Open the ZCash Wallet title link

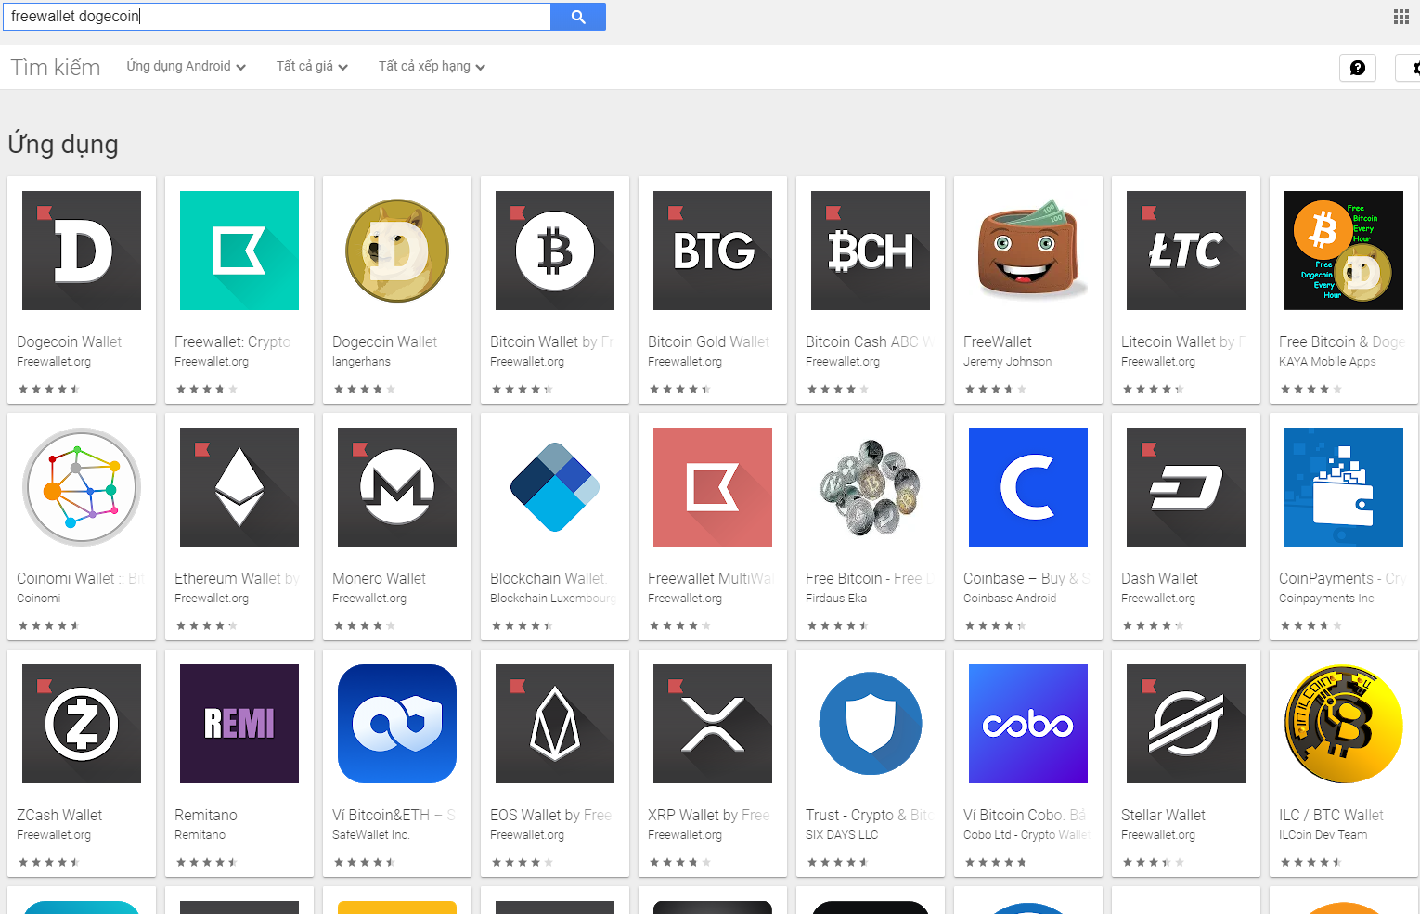click(59, 815)
